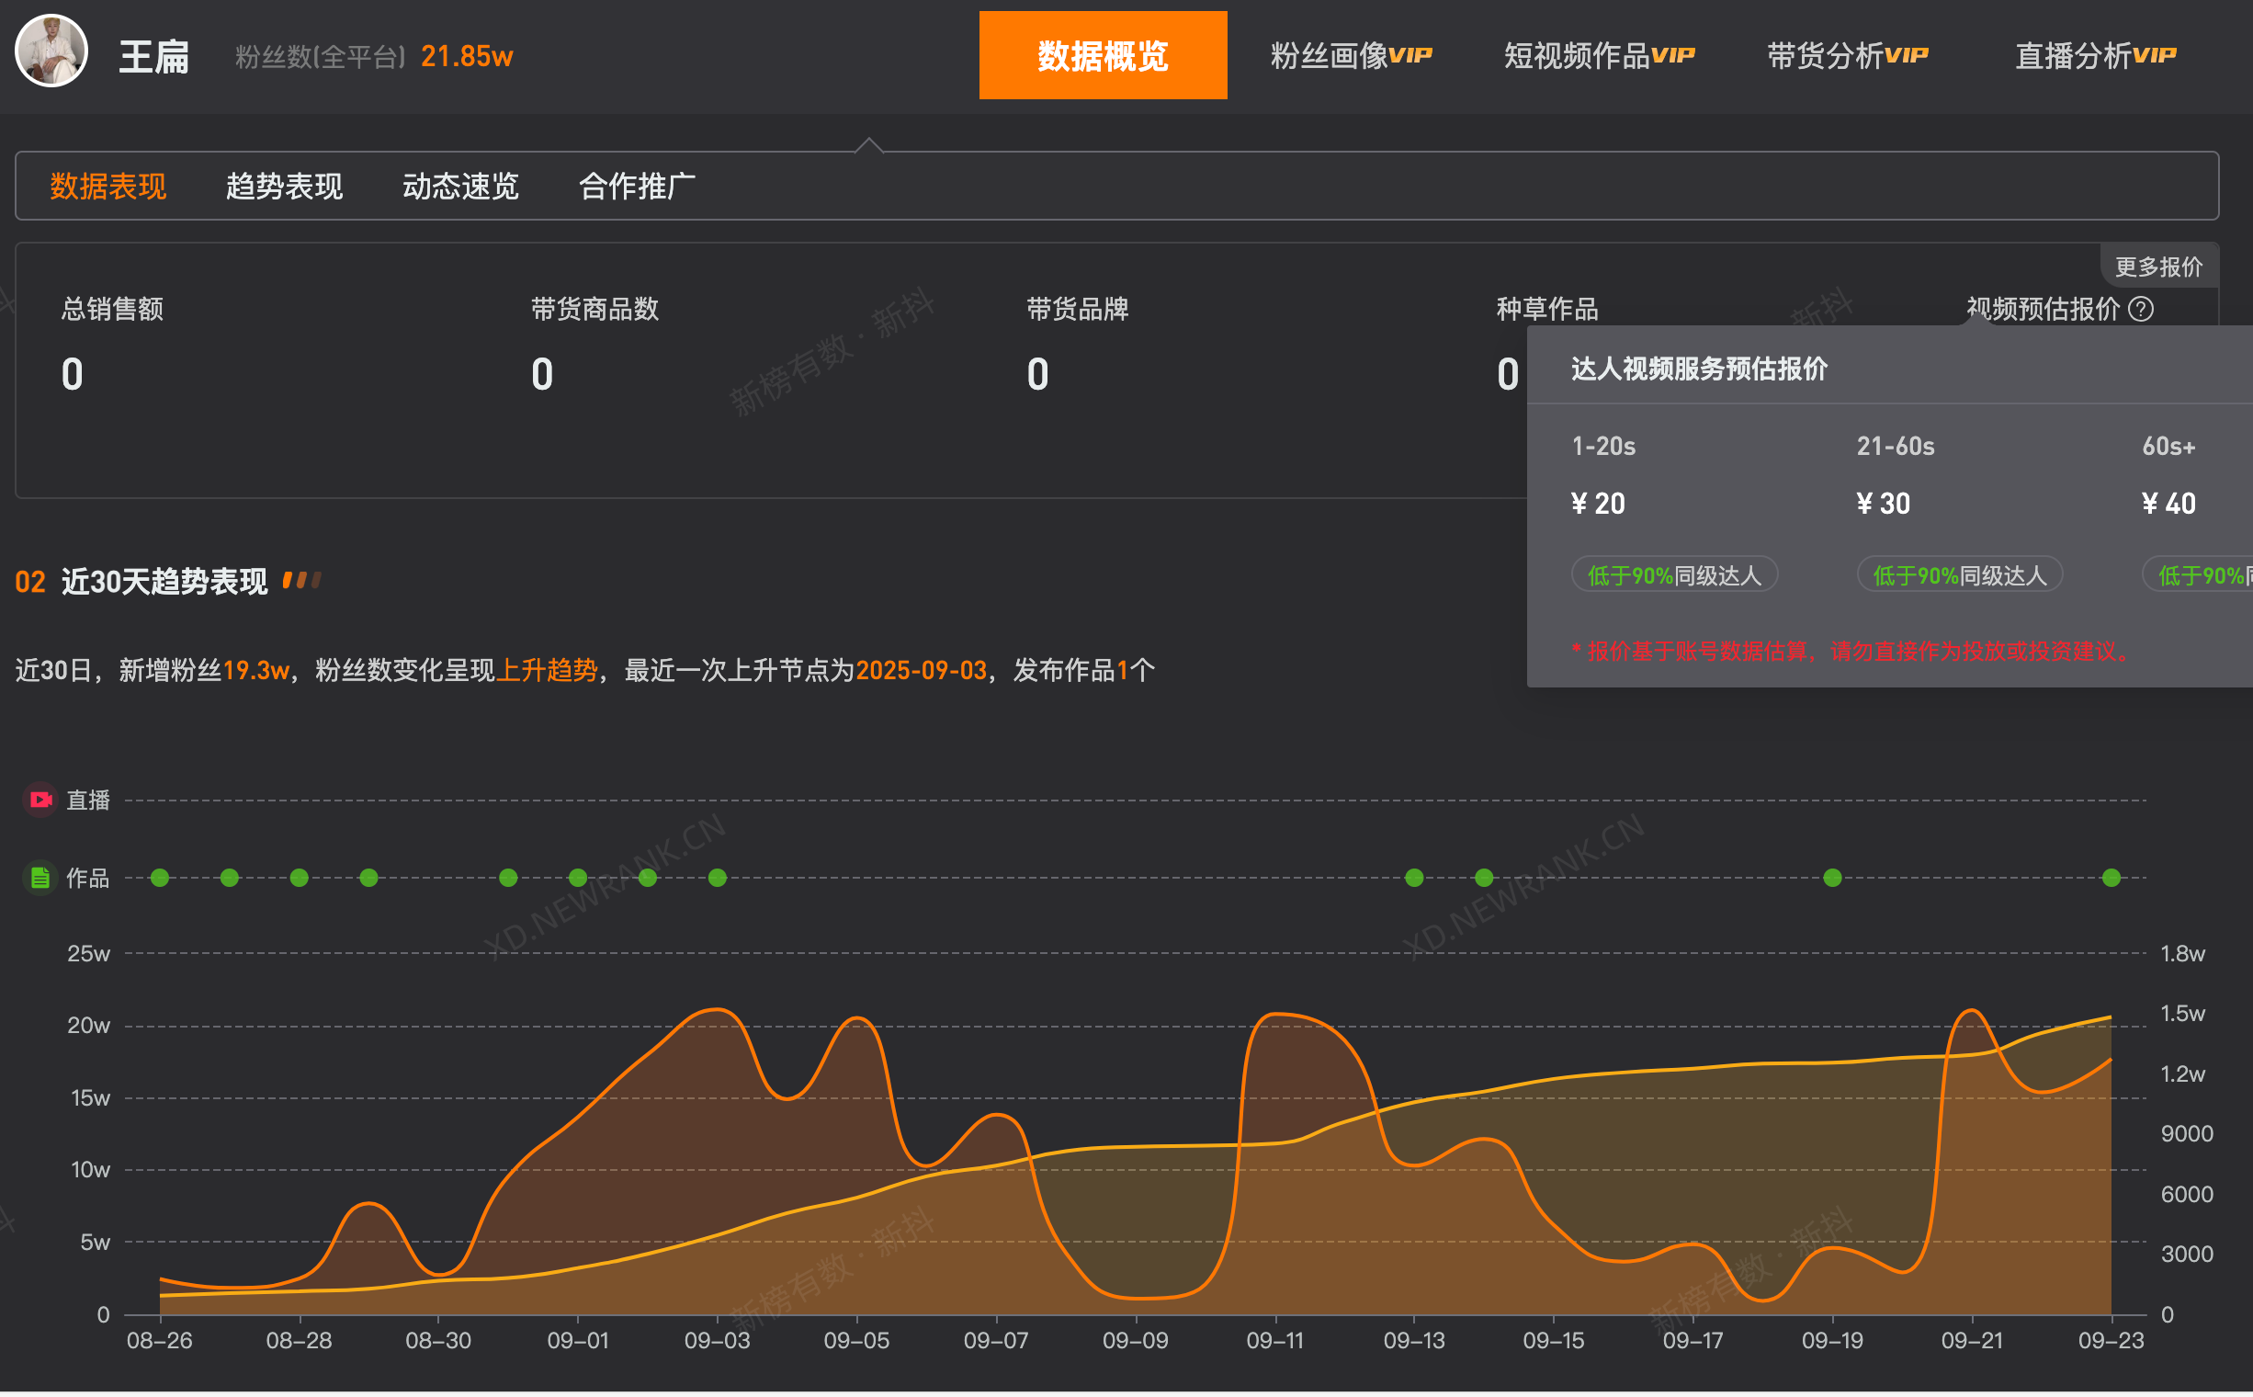Click the 2025-09-03 date link

[920, 670]
